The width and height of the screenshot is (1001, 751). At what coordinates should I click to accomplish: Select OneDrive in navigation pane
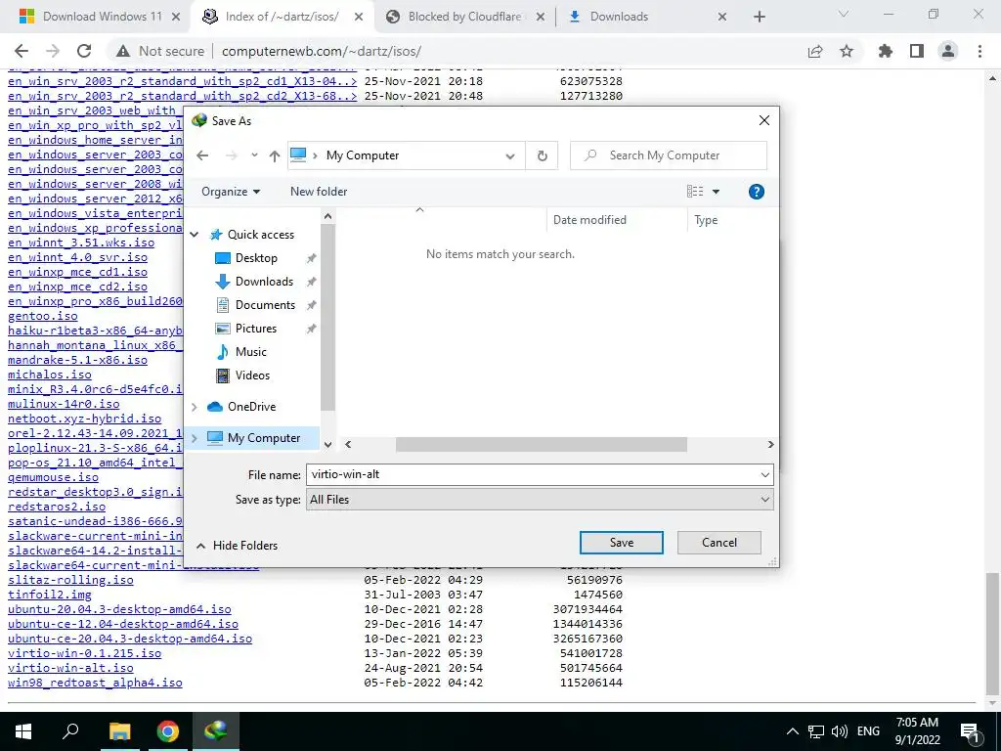[x=251, y=407]
